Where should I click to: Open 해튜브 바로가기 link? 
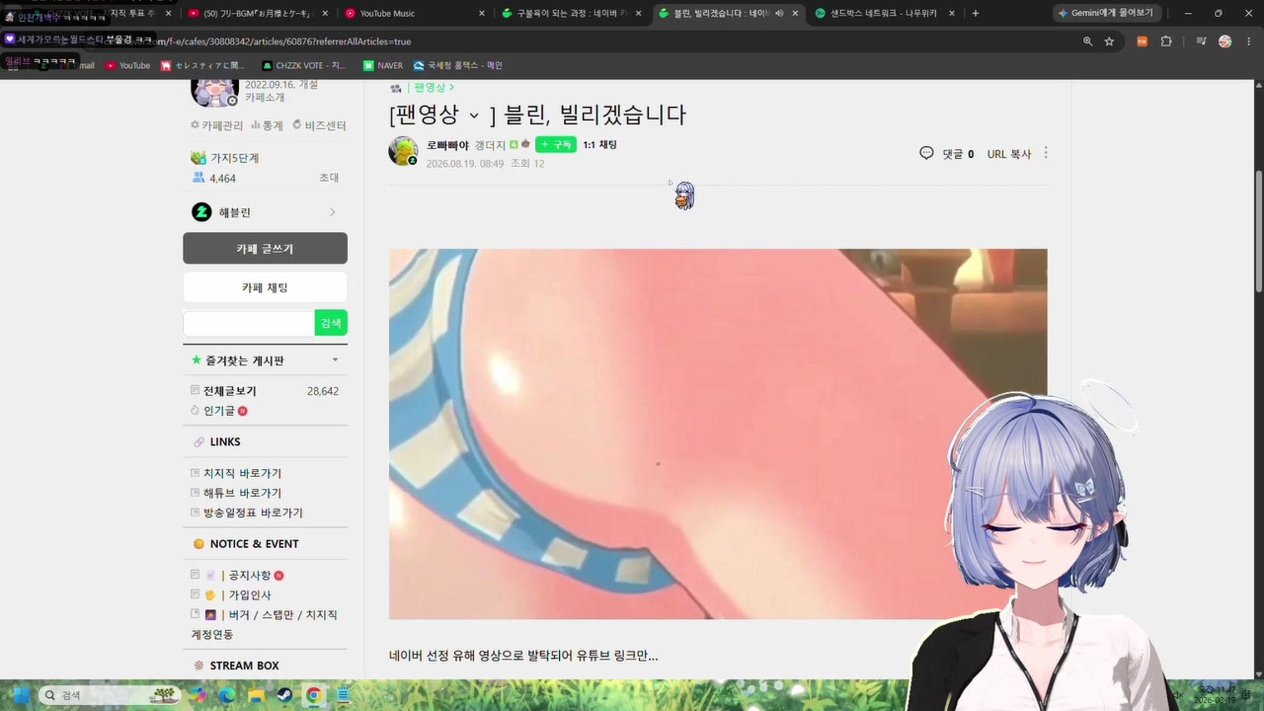(242, 493)
